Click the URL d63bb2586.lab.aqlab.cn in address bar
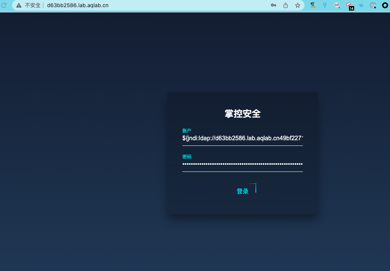Image resolution: width=390 pixels, height=271 pixels. click(78, 5)
